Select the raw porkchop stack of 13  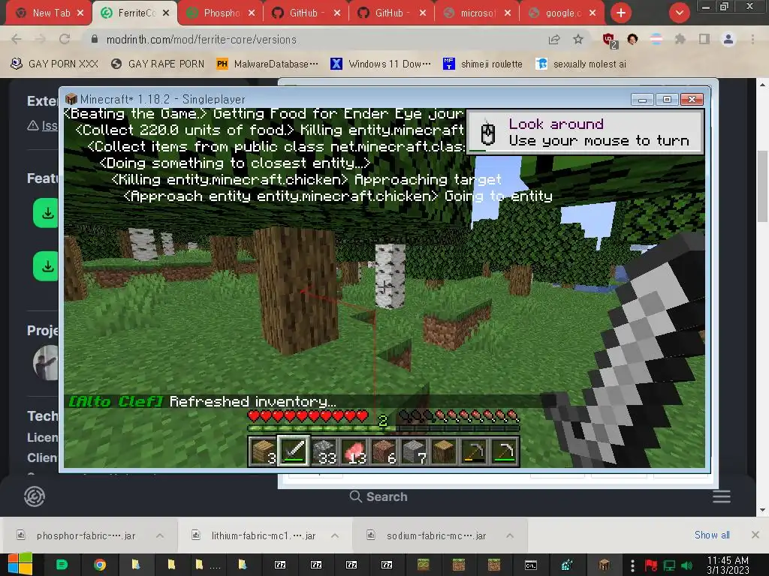tap(354, 451)
